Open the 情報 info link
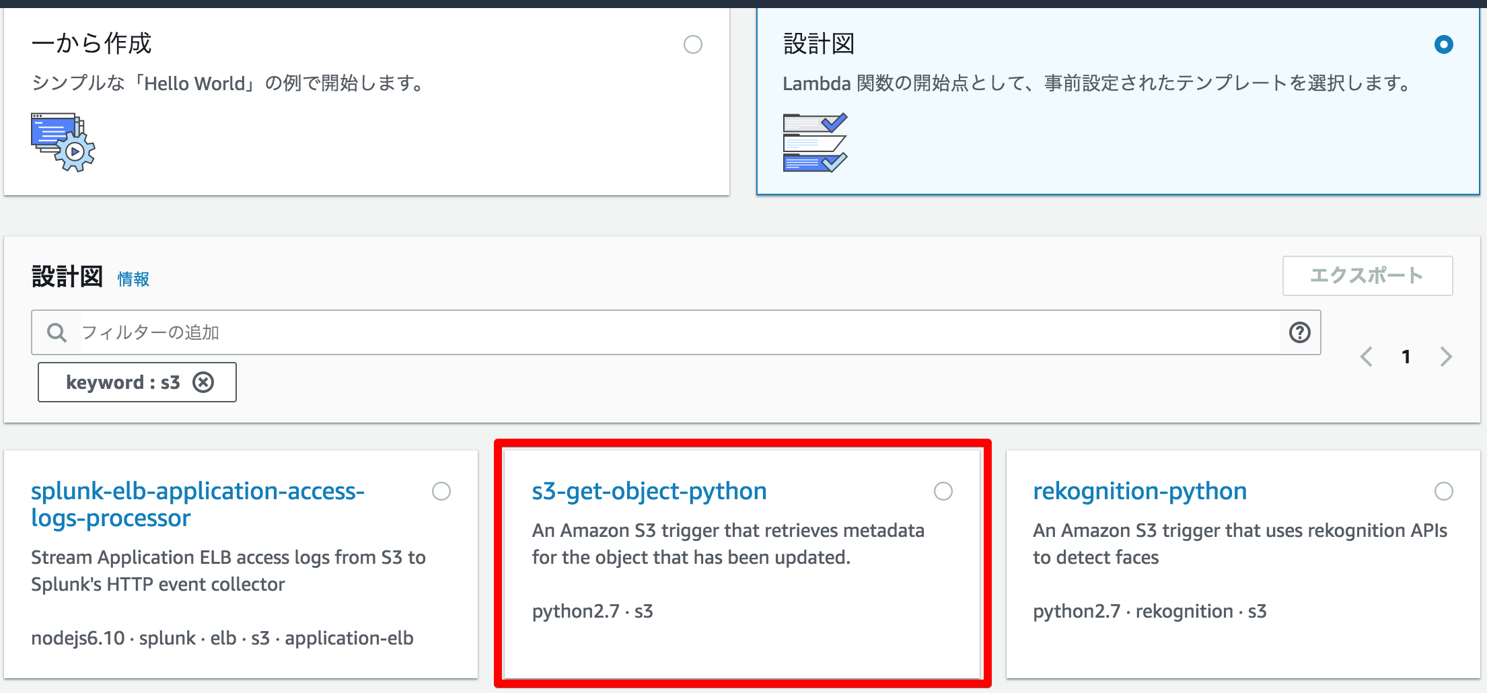 pos(133,279)
